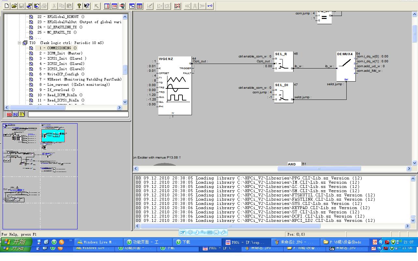Click the yellow question mark Help icon
418x261 pixels.
point(79,6)
